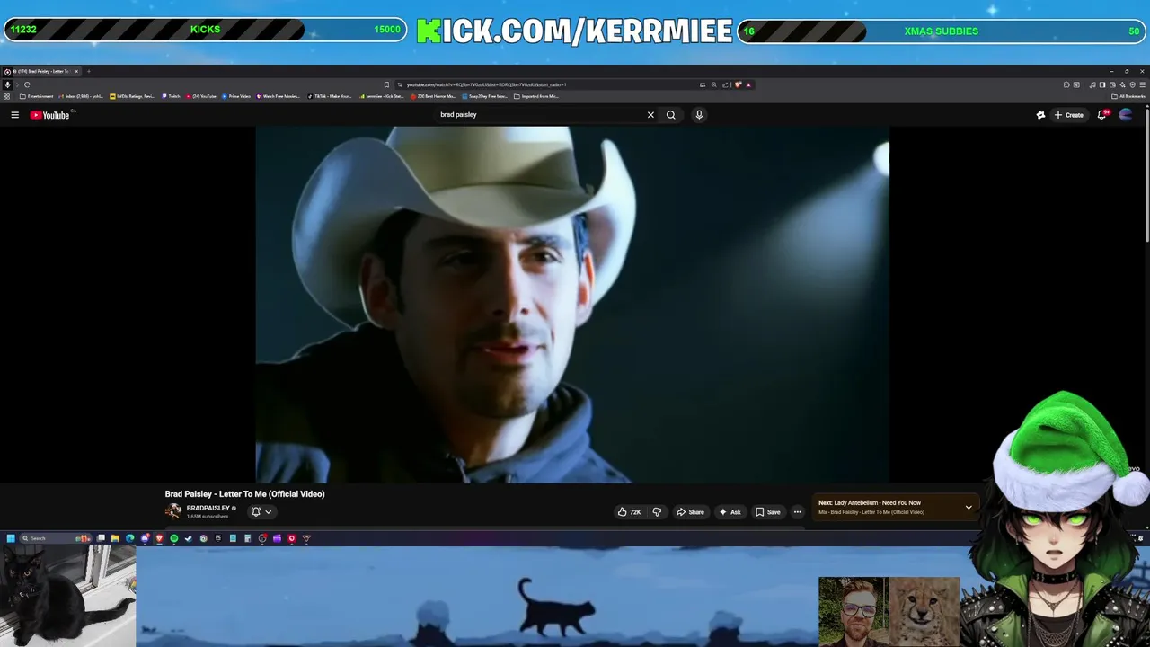Open the Brave rewards triangle icon
This screenshot has width=1150, height=647.
click(x=748, y=84)
